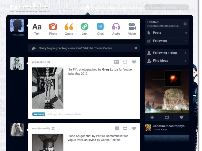Click the christinetheastrophysi… radar avatar
Viewport: 202px width, 151px height.
pyautogui.click(x=148, y=128)
